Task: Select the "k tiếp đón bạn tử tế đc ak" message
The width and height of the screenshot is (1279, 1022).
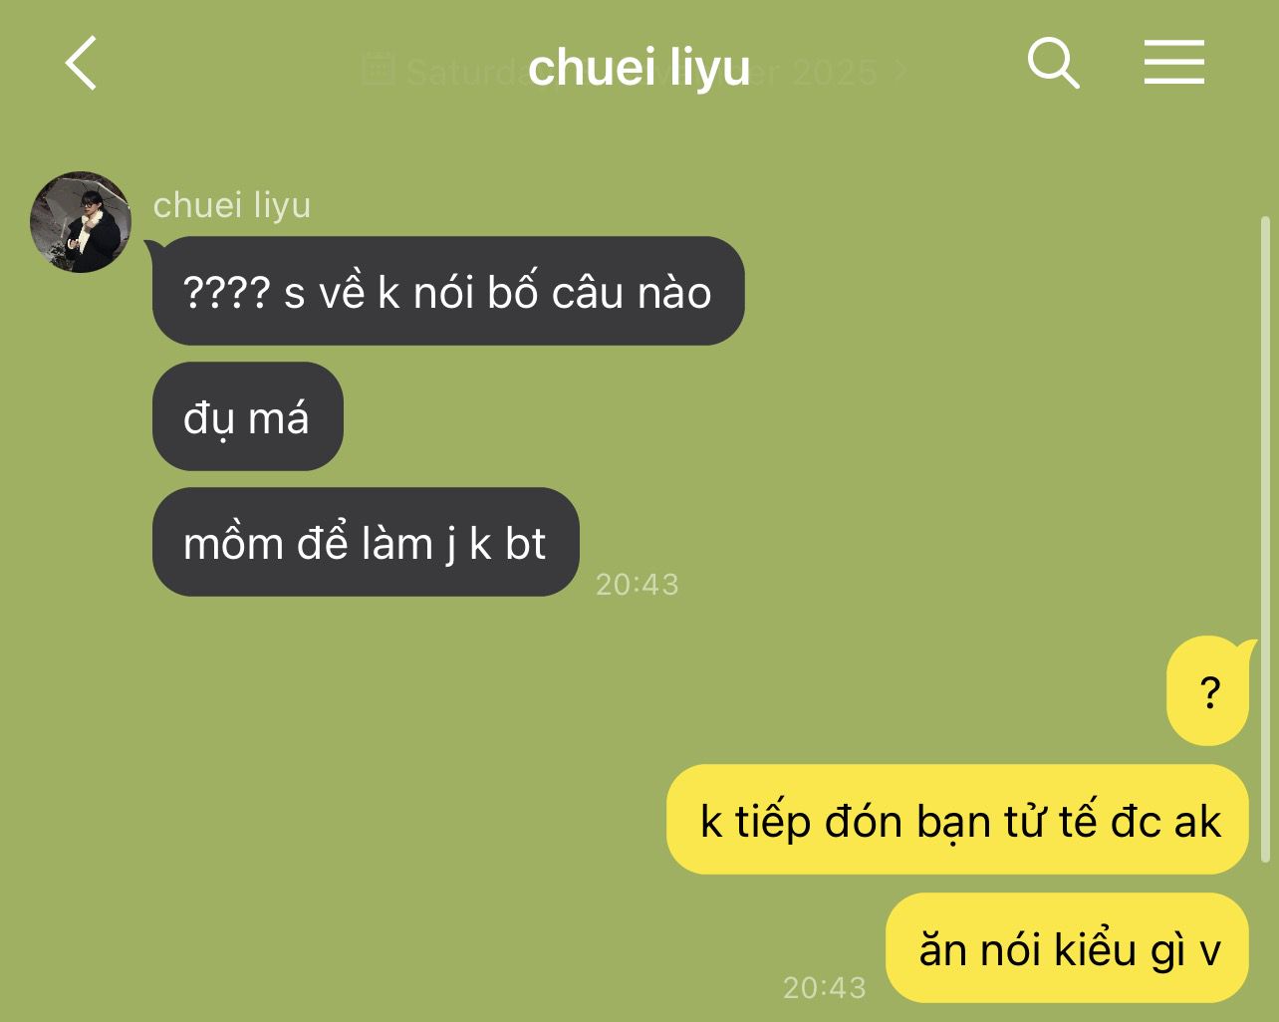Action: tap(957, 820)
